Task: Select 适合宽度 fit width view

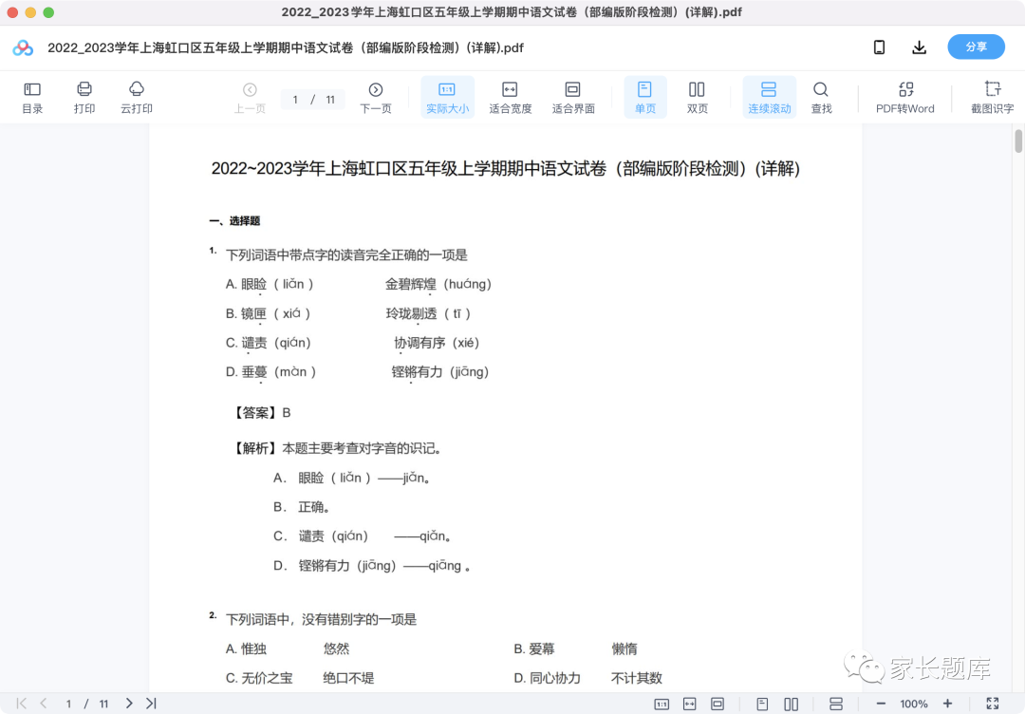Action: [510, 98]
